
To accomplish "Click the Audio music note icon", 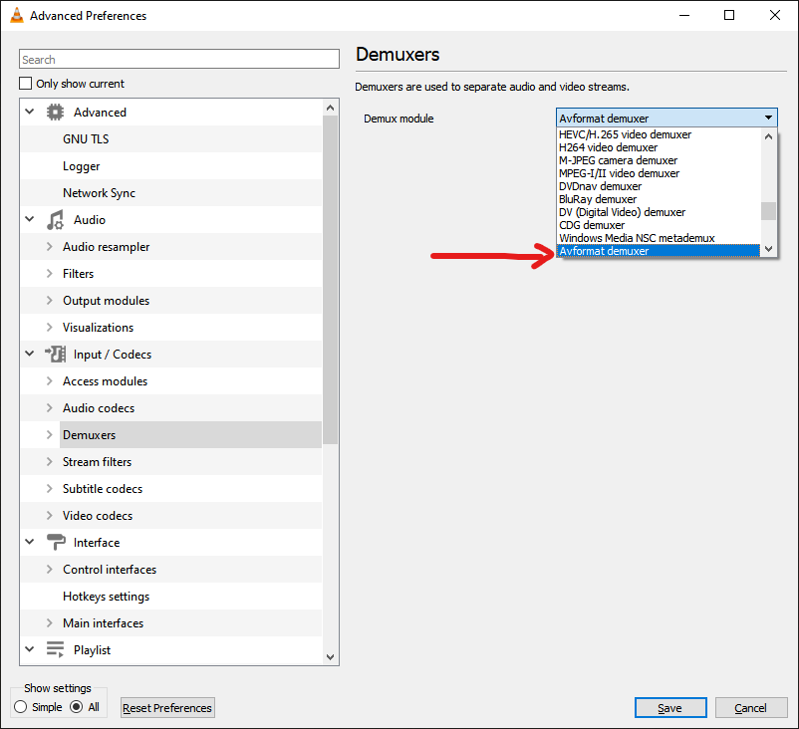I will [x=55, y=220].
